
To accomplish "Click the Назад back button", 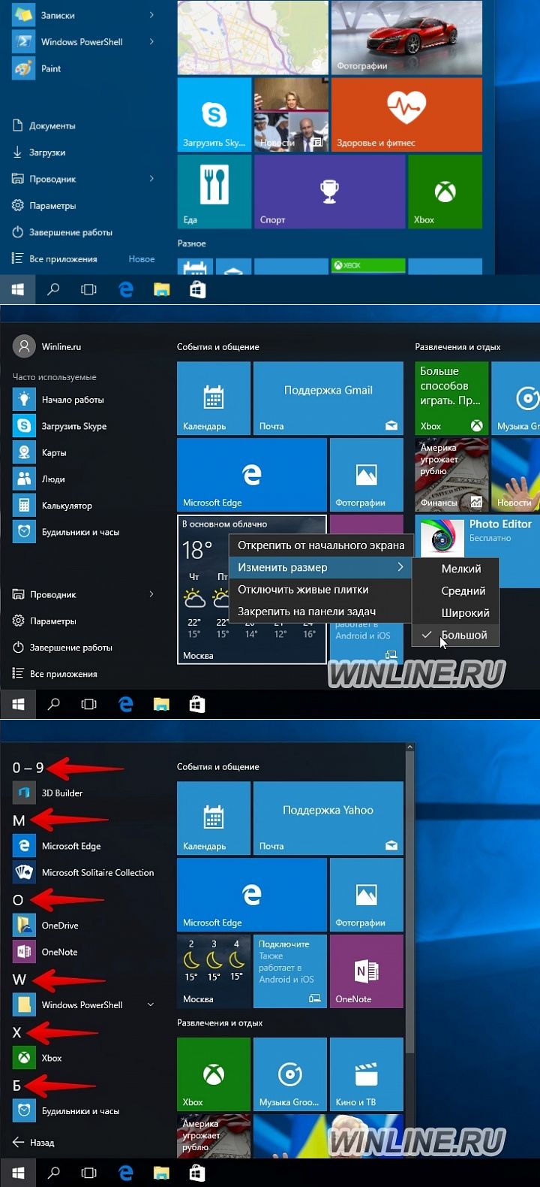I will click(34, 1142).
